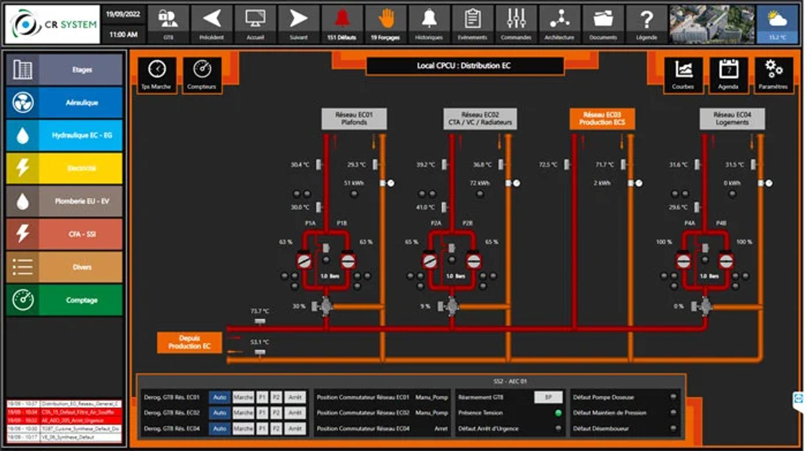Open the Agenda calendar icon
The width and height of the screenshot is (807, 451).
pyautogui.click(x=728, y=74)
